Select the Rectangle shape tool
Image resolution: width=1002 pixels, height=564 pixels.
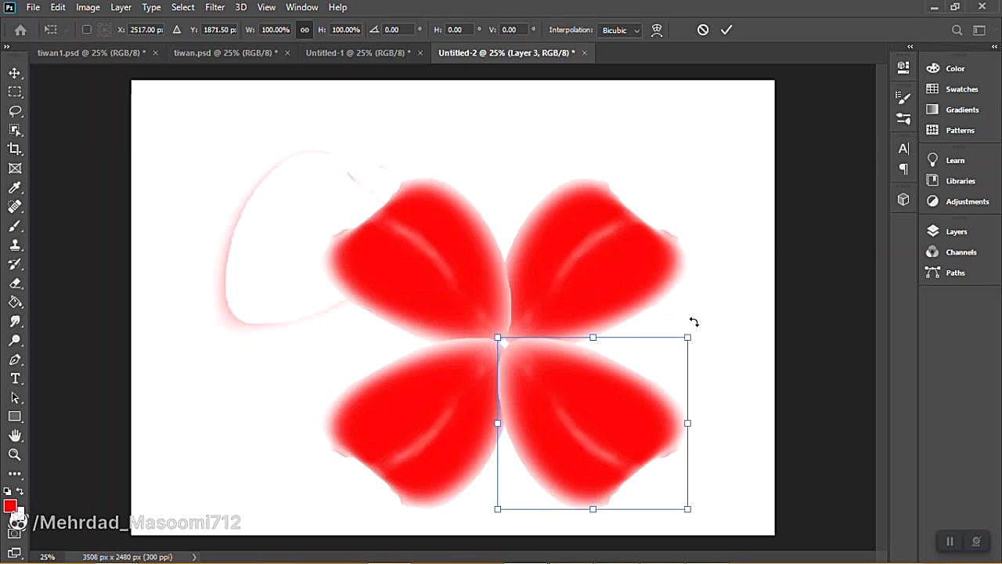point(15,417)
